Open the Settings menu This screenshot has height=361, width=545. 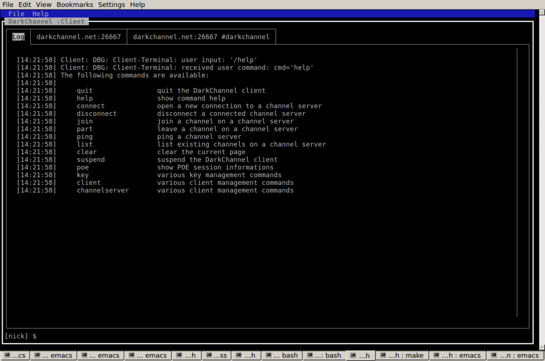tap(111, 5)
